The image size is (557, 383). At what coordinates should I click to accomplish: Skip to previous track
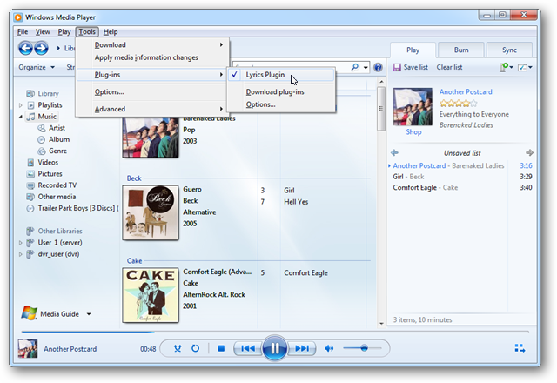tap(247, 348)
